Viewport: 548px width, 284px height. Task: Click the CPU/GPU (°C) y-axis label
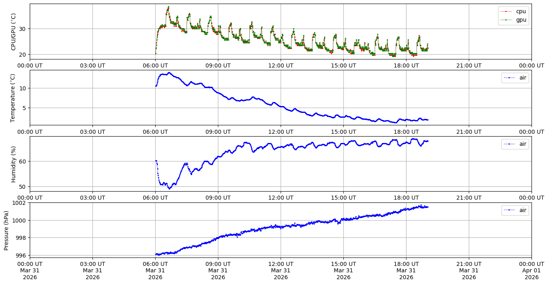13,32
